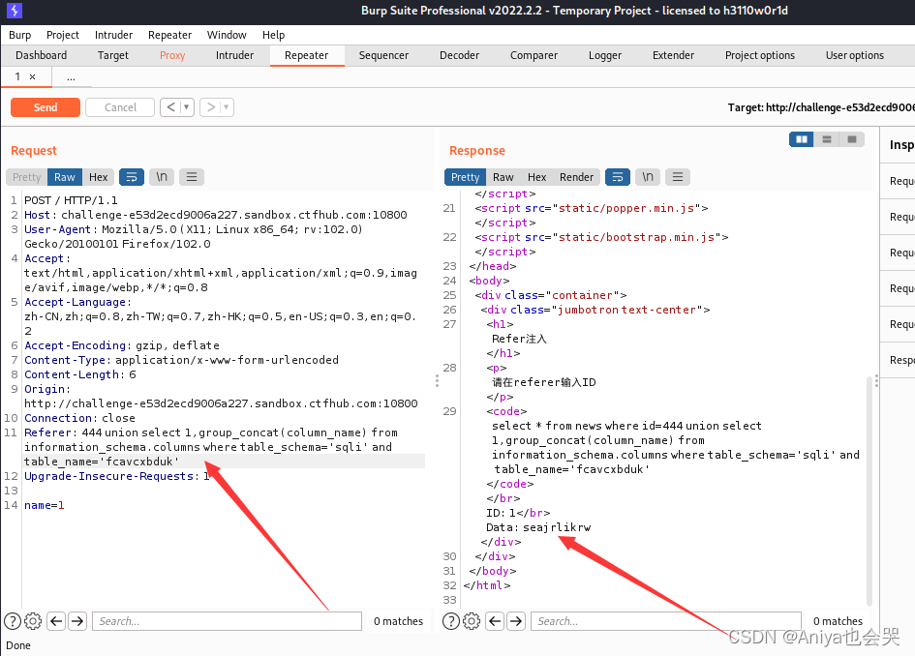The height and width of the screenshot is (656, 915).
Task: Toggle word wrap in Response editor
Action: pos(618,177)
